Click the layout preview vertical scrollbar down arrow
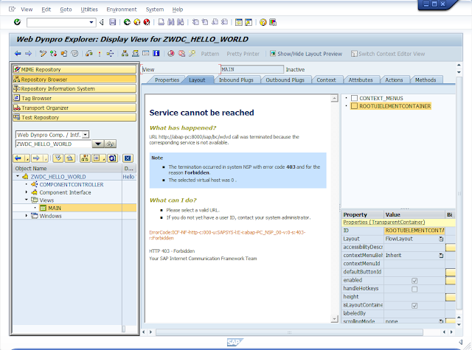Image resolution: width=472 pixels, height=350 pixels. [x=334, y=319]
